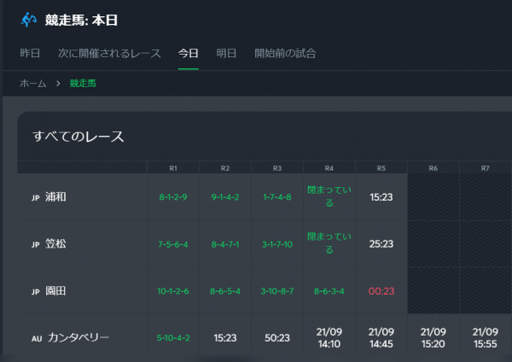512x362 pixels.
Task: Open the 次に開催されるレース tab
Action: coord(109,53)
